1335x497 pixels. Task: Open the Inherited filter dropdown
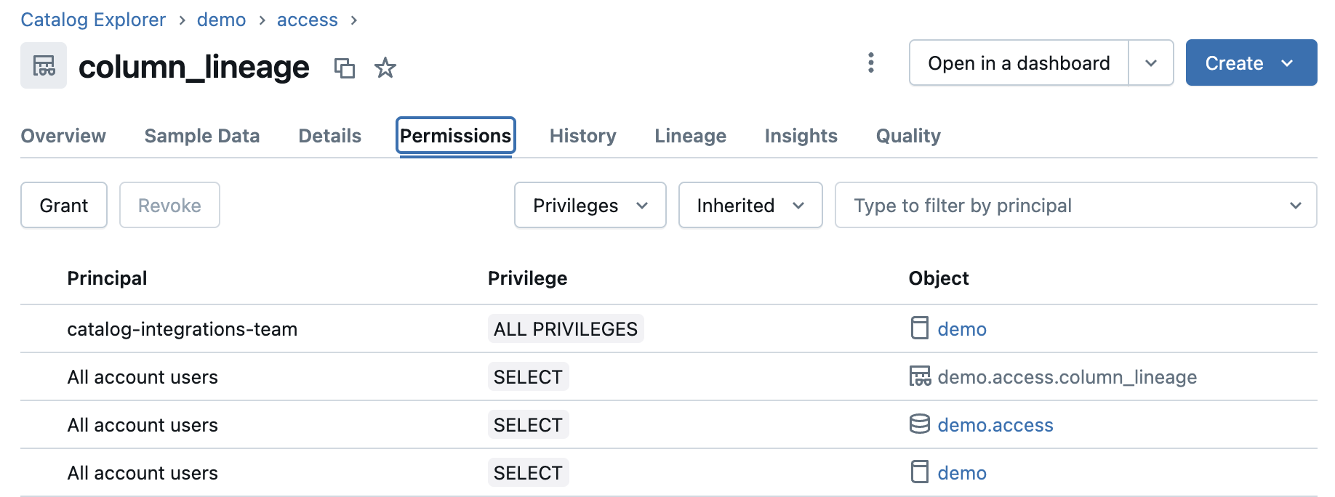[750, 206]
